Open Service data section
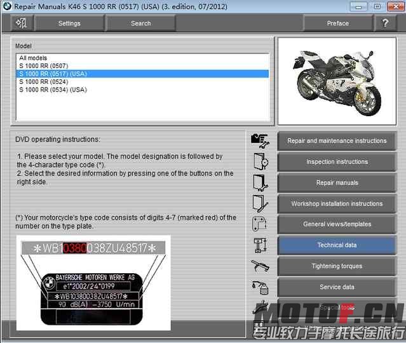406x343 pixels. tap(337, 287)
